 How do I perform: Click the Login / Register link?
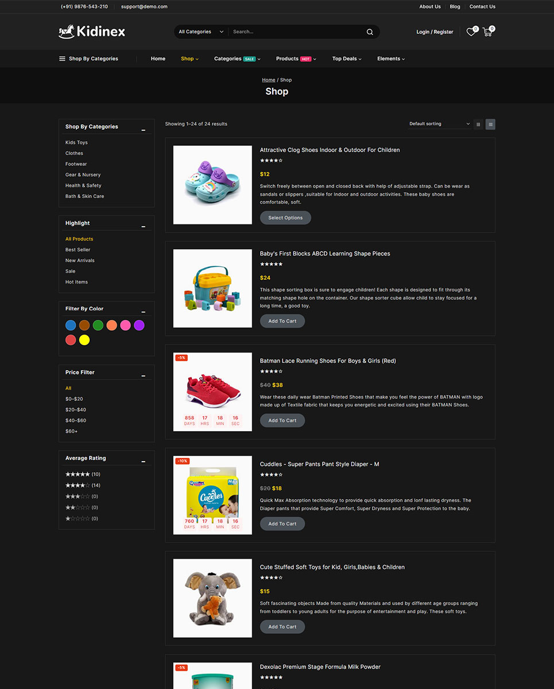(x=435, y=32)
